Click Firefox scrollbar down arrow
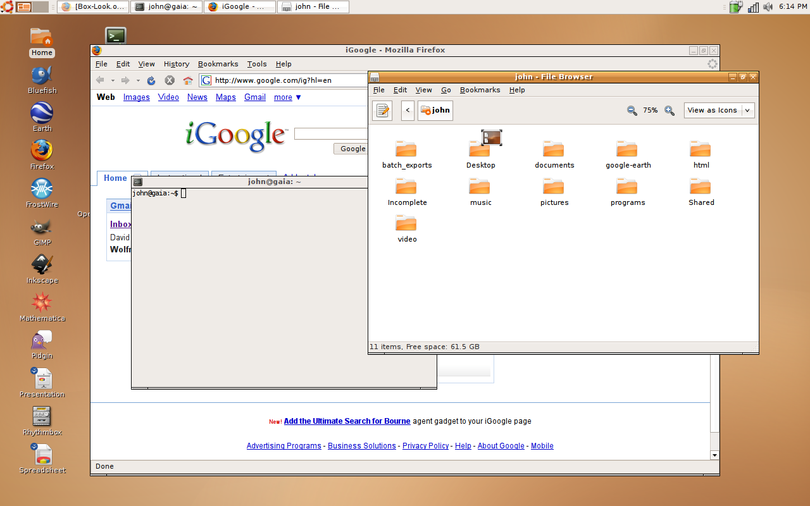 (715, 455)
